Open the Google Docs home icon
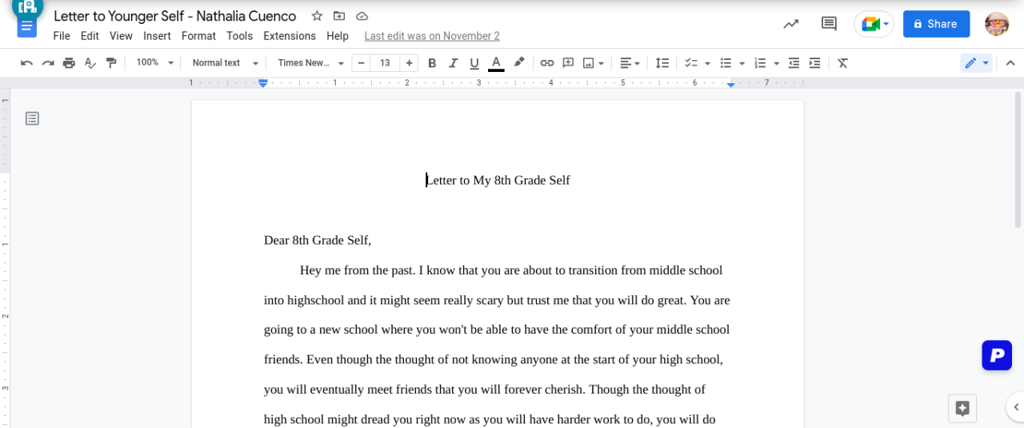Image resolution: width=1024 pixels, height=428 pixels. click(27, 25)
